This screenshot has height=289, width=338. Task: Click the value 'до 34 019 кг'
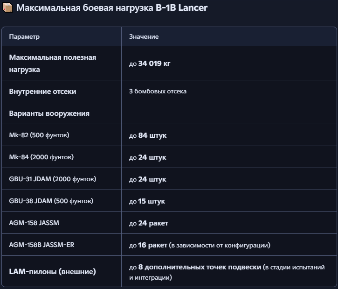150,63
